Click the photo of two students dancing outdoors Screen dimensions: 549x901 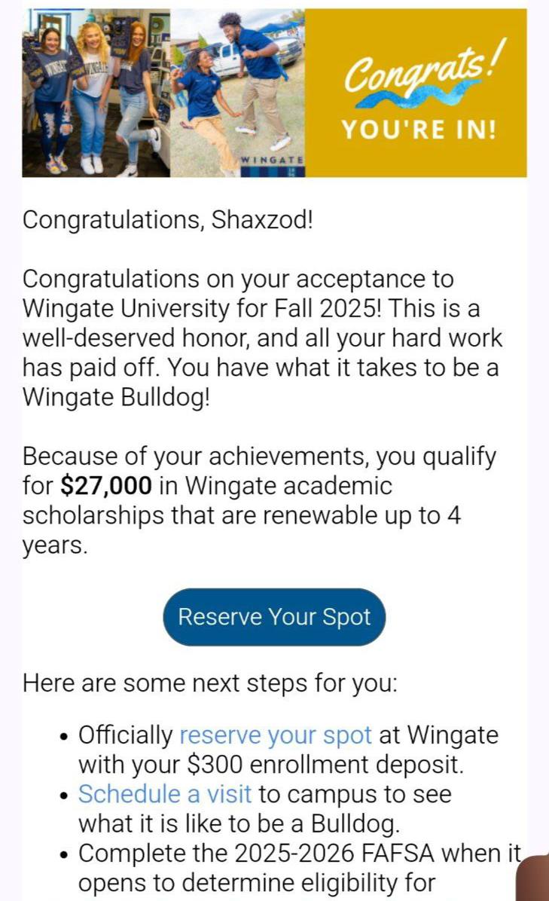pos(237,93)
